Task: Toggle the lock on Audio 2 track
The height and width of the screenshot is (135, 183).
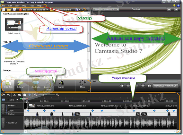Action: pos(3,122)
